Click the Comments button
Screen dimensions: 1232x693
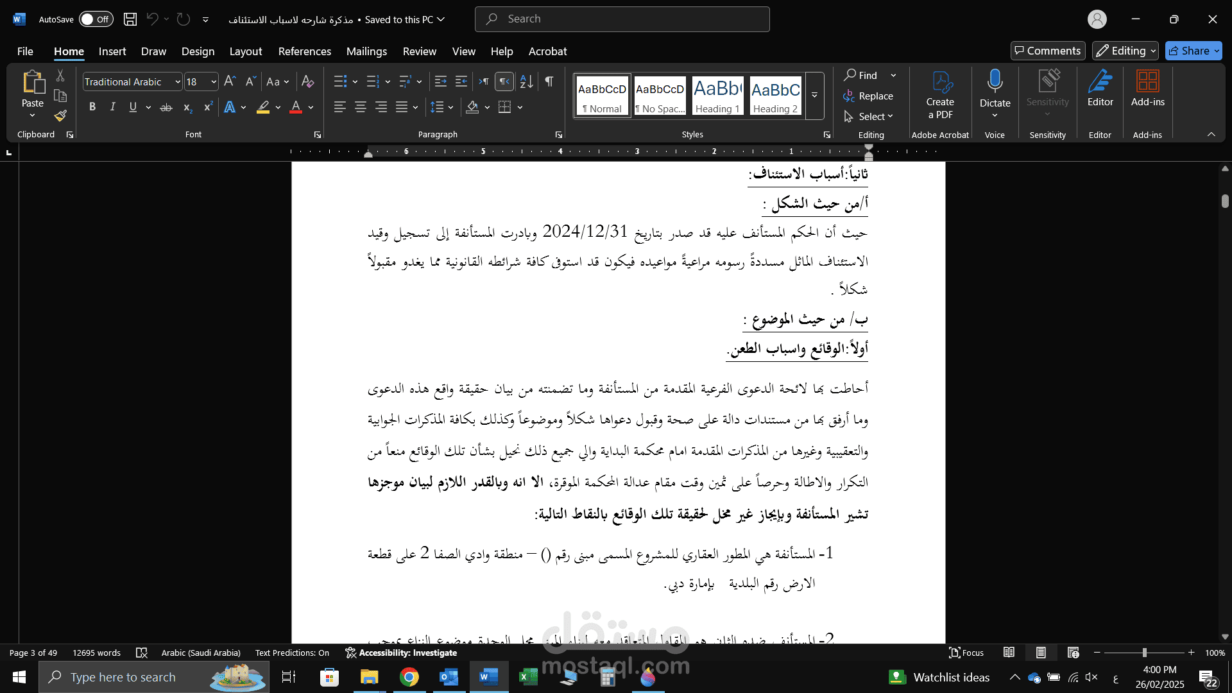[1048, 51]
